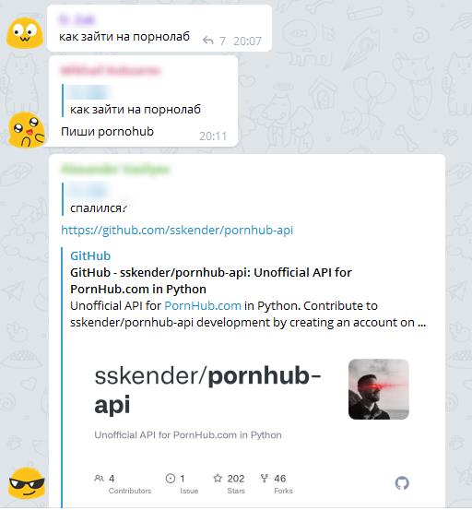Click the blurred sender name in second message
The height and width of the screenshot is (510, 472).
point(111,70)
